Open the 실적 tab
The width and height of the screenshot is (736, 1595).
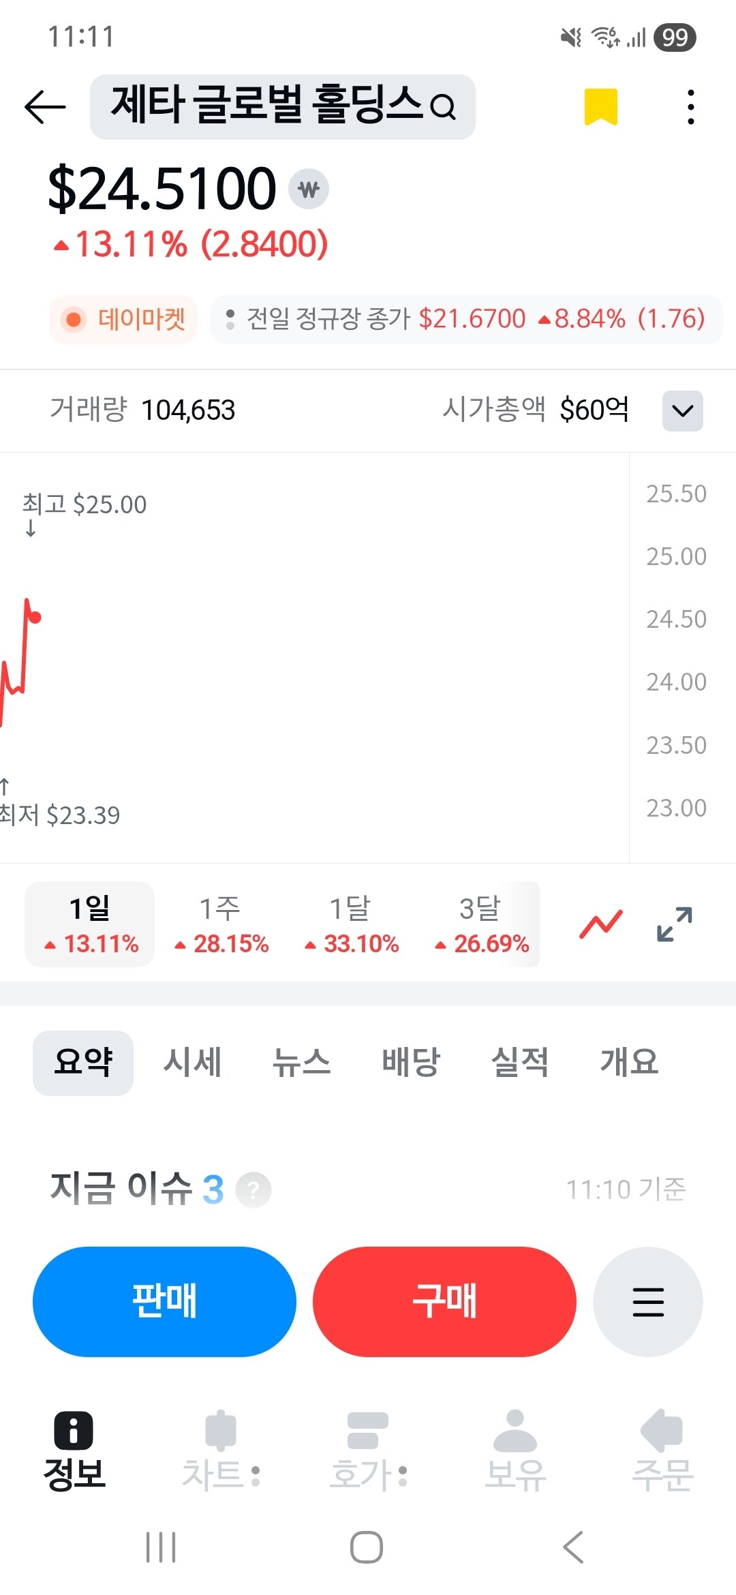(x=520, y=1062)
